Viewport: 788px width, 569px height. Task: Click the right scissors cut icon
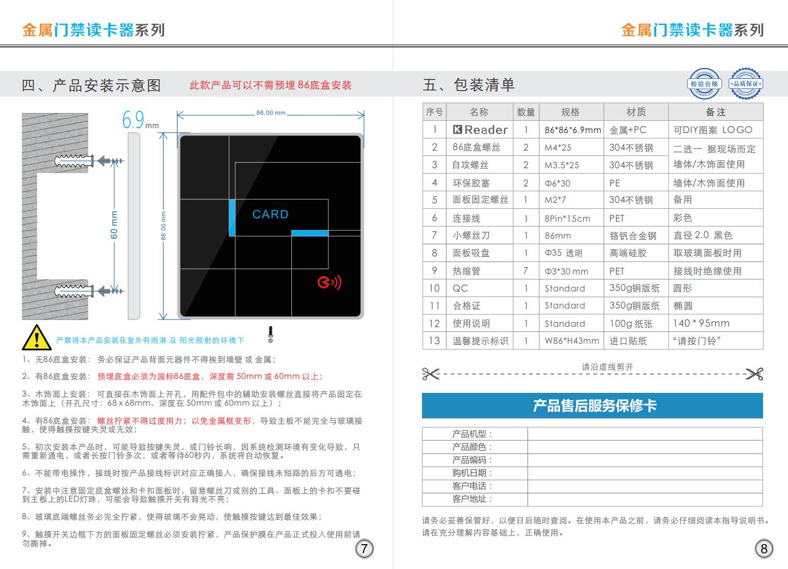(754, 374)
